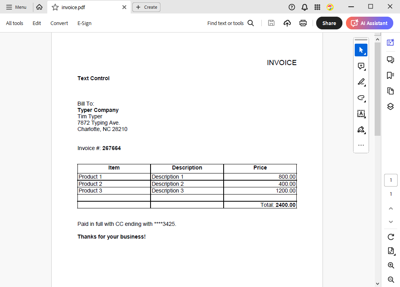
Task: Star the invoice.pdf file
Action: coord(55,7)
